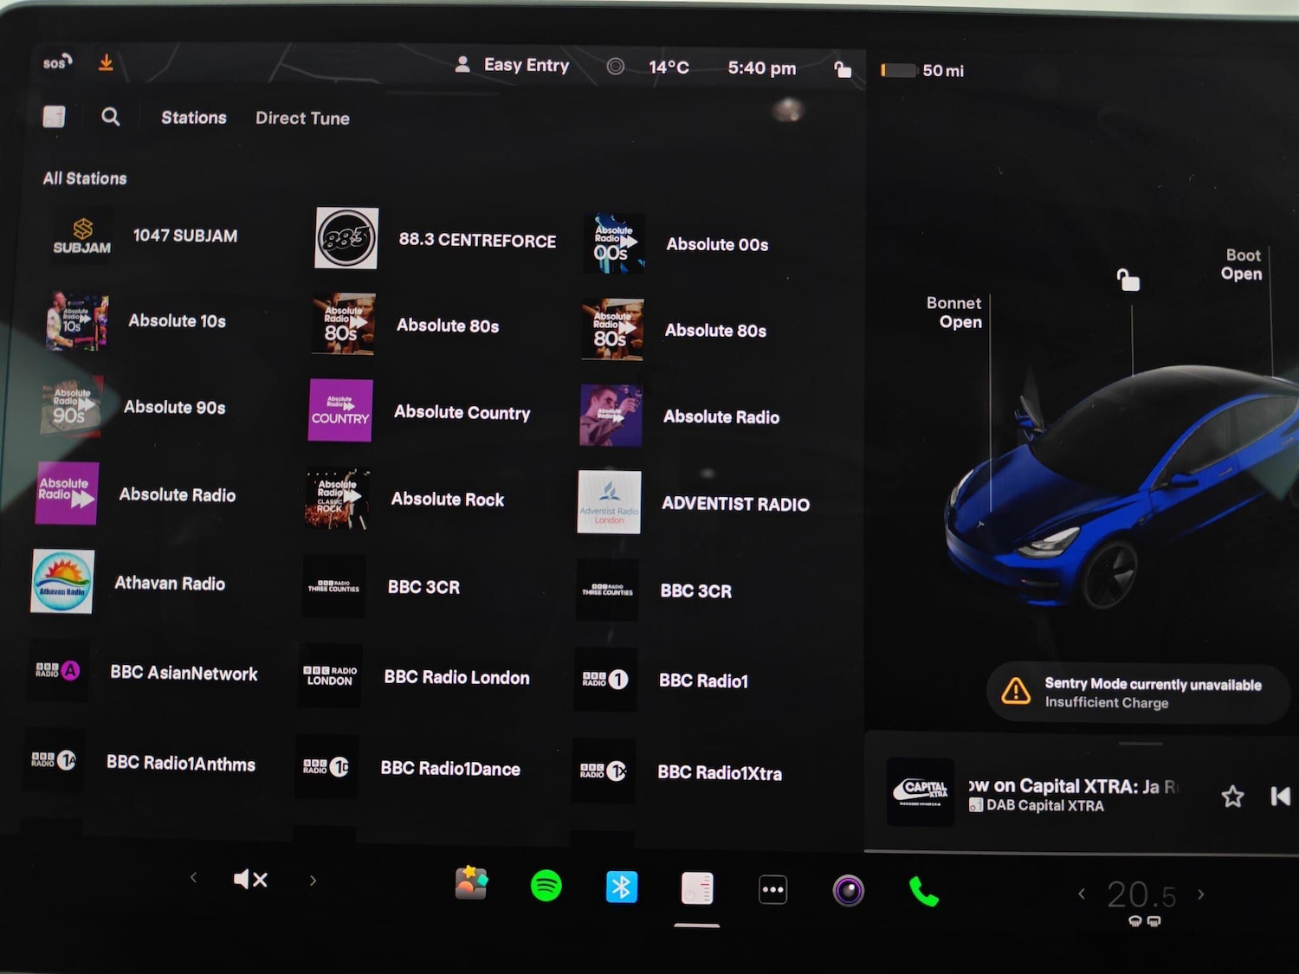Tap the software download arrow icon

(x=106, y=63)
